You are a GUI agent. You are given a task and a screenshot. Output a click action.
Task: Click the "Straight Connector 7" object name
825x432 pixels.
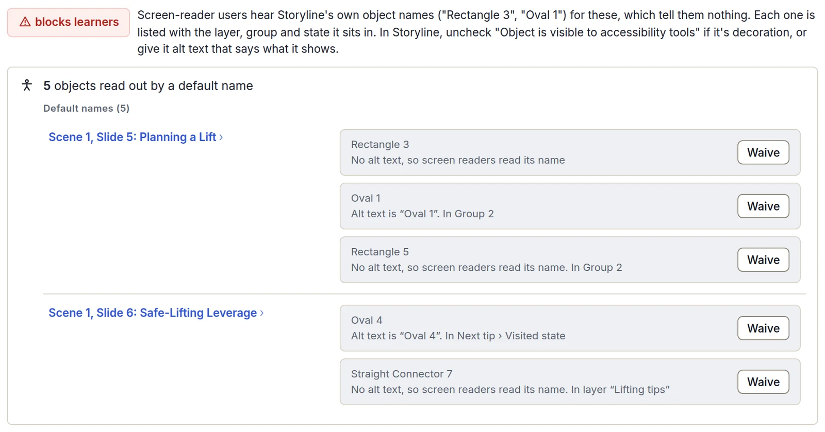(x=402, y=374)
